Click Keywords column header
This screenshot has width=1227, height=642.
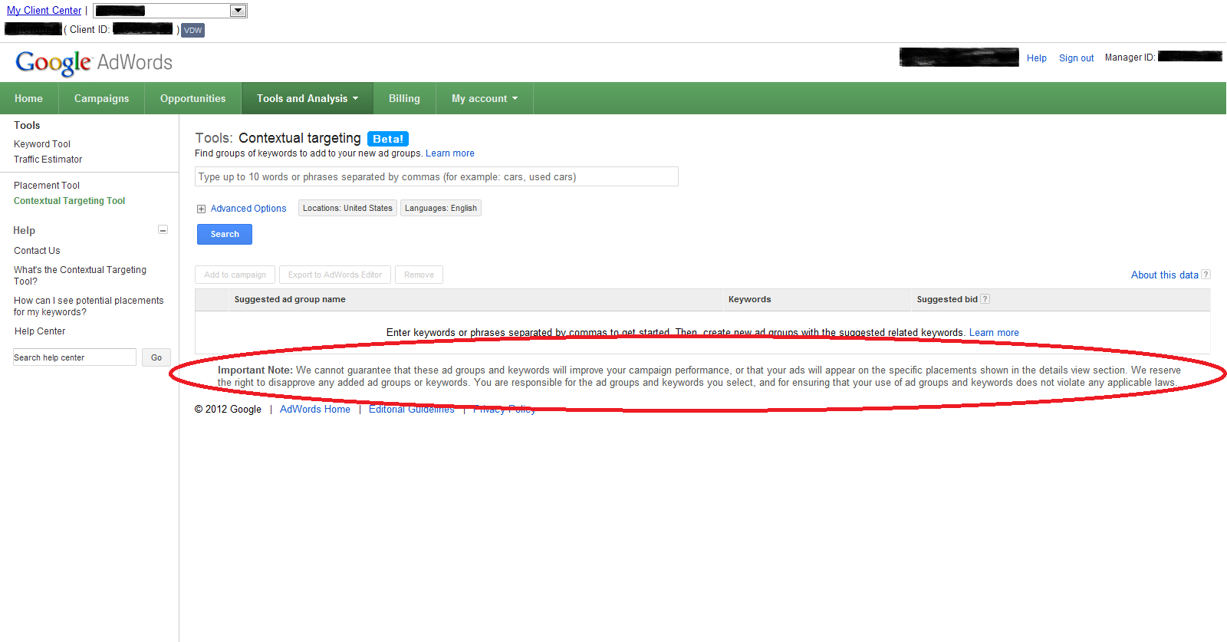[x=750, y=299]
